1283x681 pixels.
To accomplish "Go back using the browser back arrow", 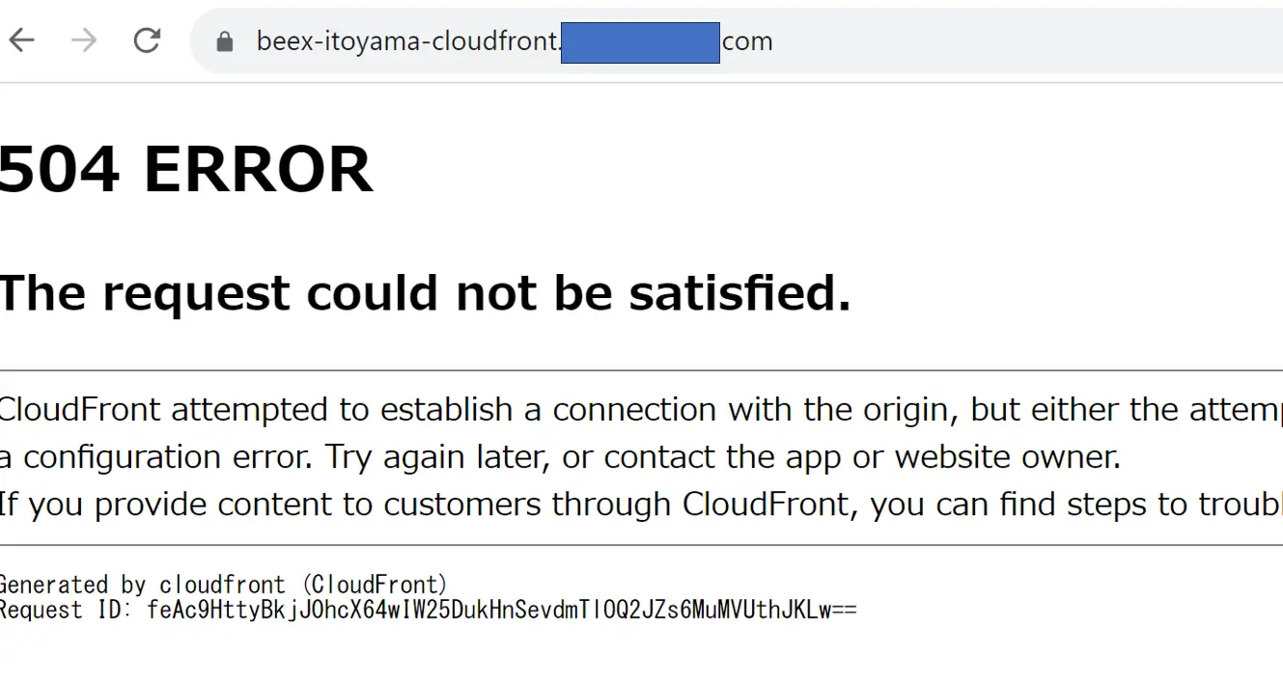I will pos(22,41).
